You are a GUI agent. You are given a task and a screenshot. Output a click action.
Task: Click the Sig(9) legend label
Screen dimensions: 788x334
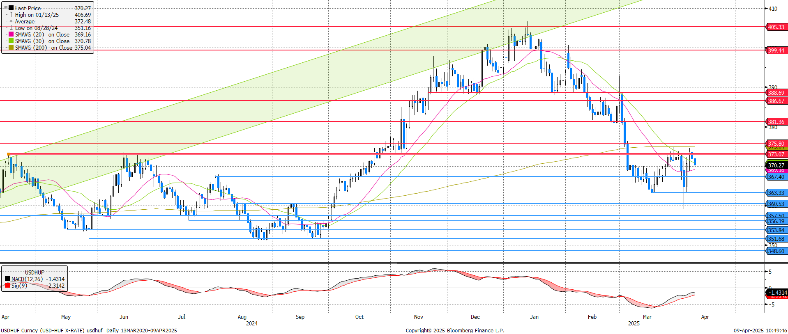click(19, 286)
